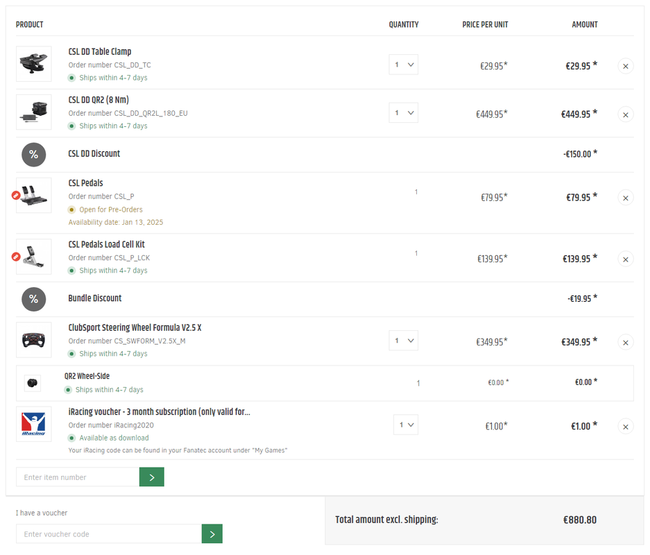The image size is (650, 555).
Task: Change quantity of CSL DD QR2 (8 Nm)
Action: 403,113
